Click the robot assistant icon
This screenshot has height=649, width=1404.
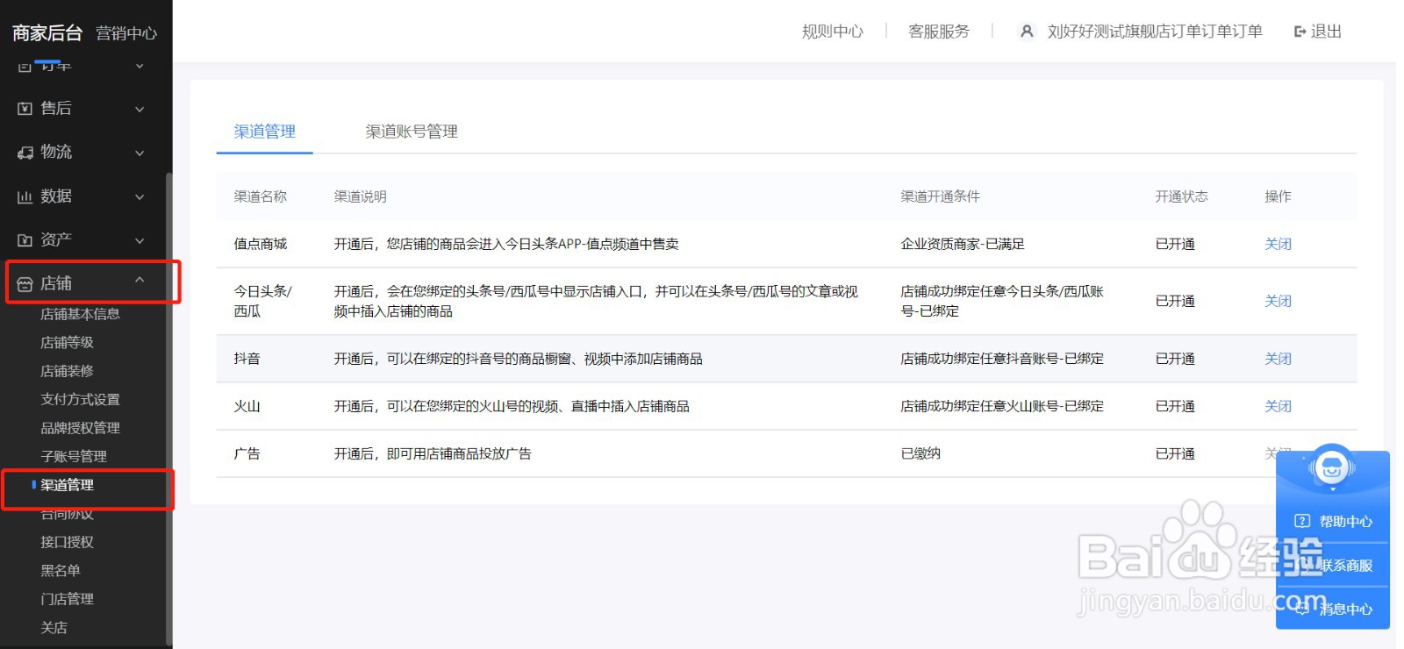[x=1331, y=467]
